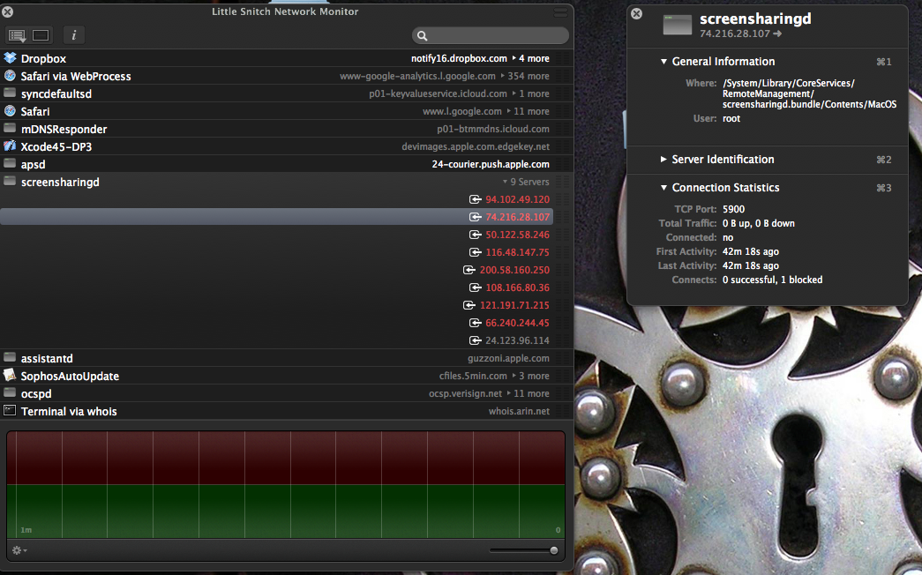Click the Xcode45-DP3 app icon
Viewport: 922px width, 575px height.
(x=10, y=146)
